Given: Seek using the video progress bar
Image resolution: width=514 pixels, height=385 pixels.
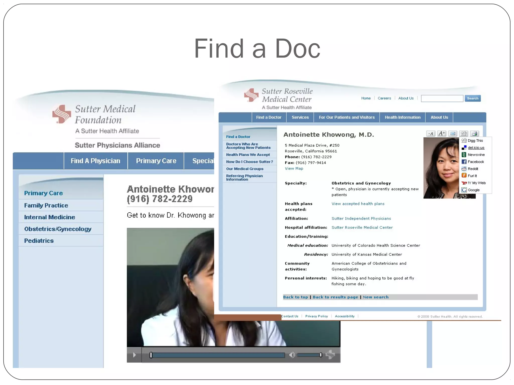Looking at the screenshot, I should [217, 355].
